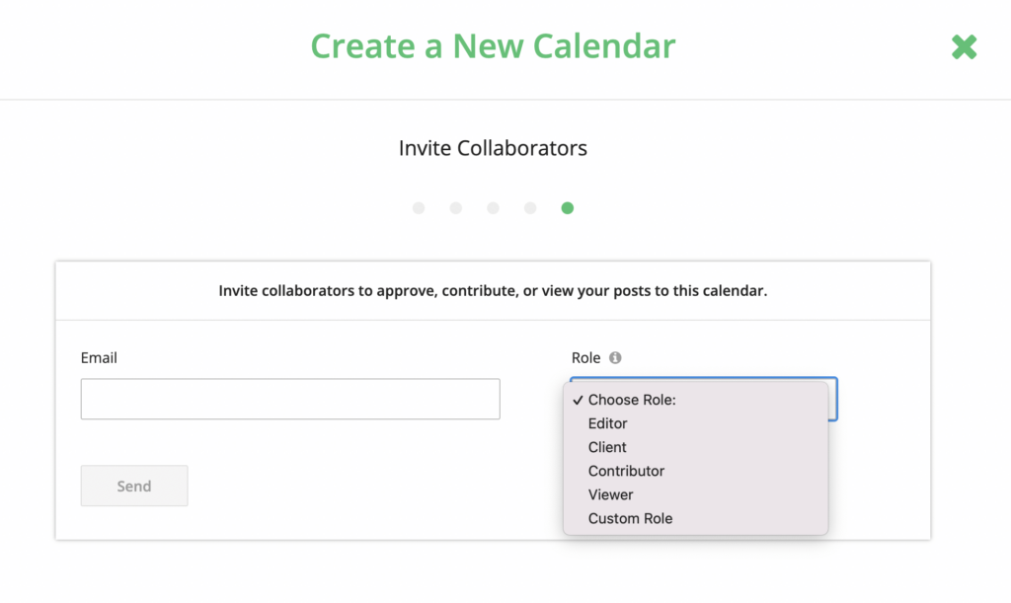Click the first gray progress dot
1011x603 pixels.
point(419,208)
